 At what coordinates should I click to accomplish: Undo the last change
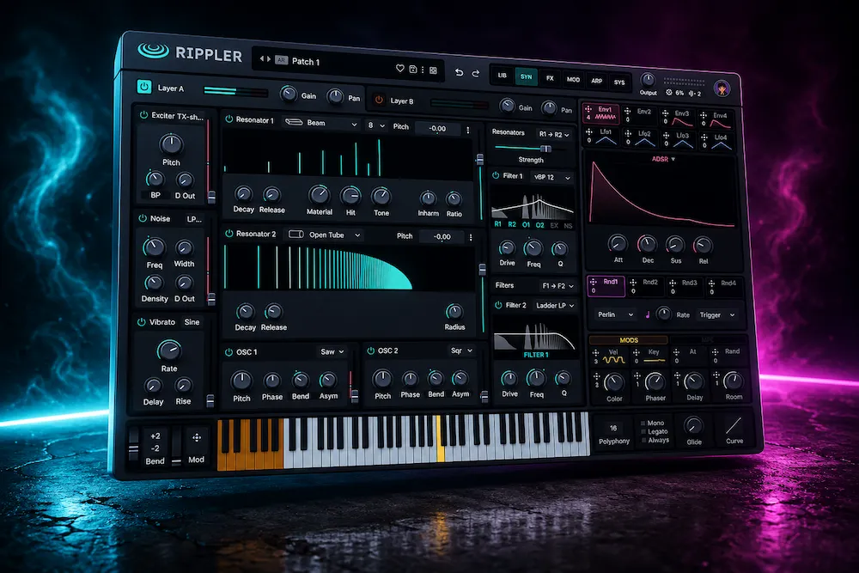point(459,72)
